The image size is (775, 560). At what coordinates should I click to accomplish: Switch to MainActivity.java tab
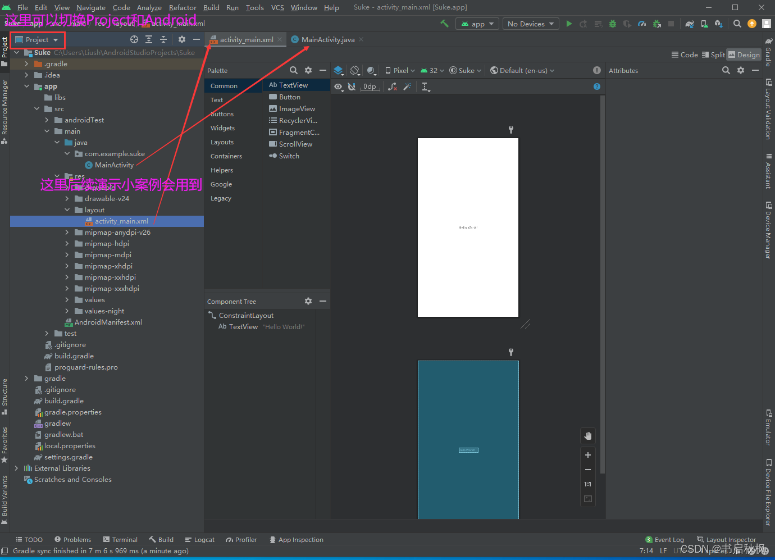click(x=328, y=39)
